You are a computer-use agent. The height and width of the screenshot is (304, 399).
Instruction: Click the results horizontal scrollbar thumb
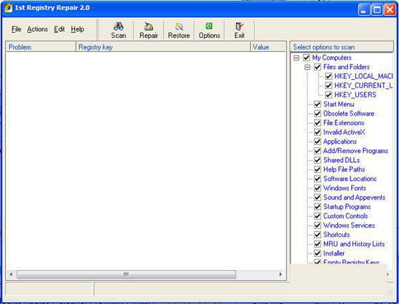pyautogui.click(x=126, y=275)
